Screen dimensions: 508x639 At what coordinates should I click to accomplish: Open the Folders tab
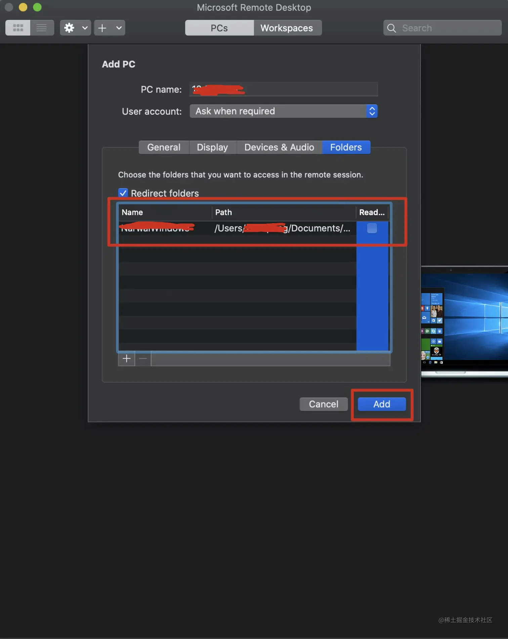(x=346, y=147)
